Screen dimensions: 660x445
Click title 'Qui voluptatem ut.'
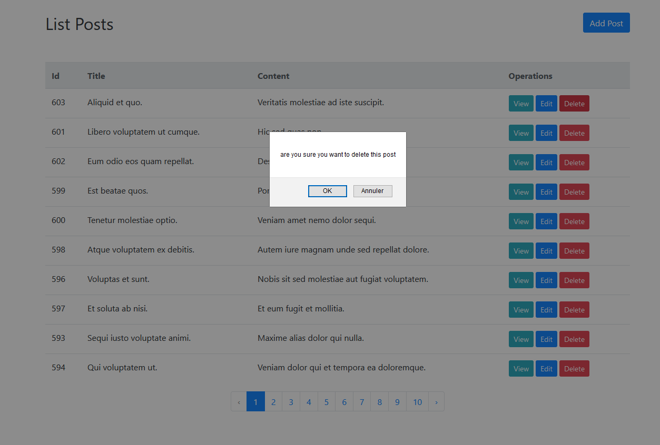coord(122,368)
